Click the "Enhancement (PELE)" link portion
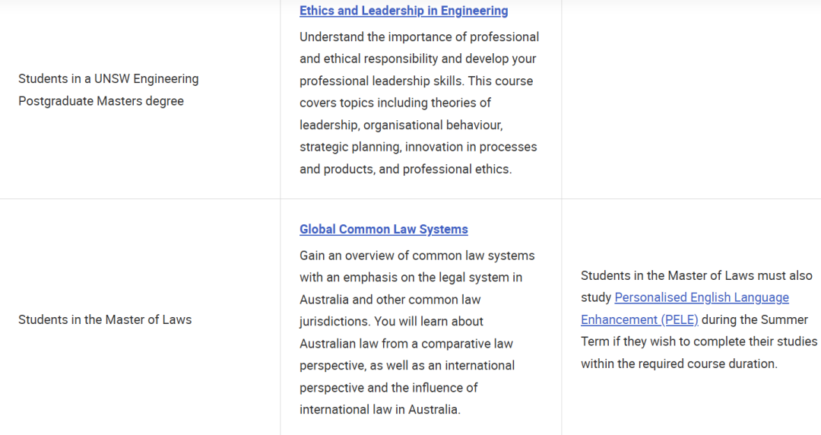 639,319
